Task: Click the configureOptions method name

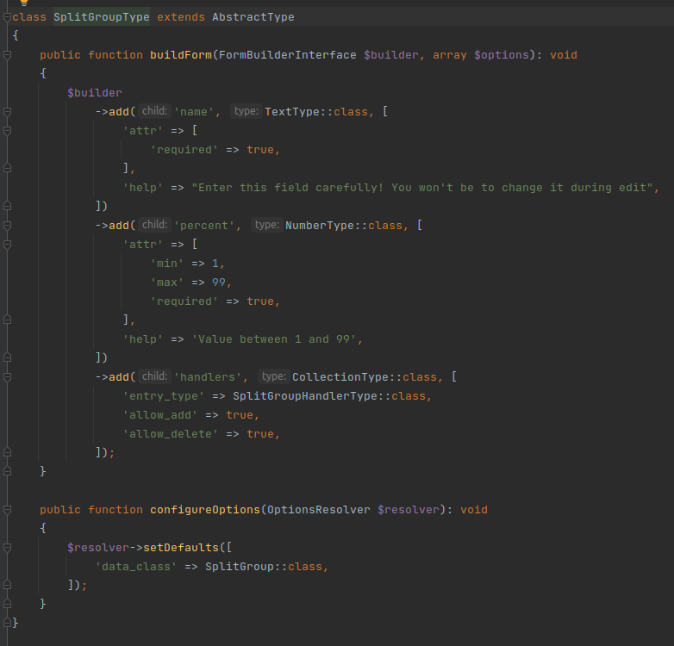Action: (205, 510)
